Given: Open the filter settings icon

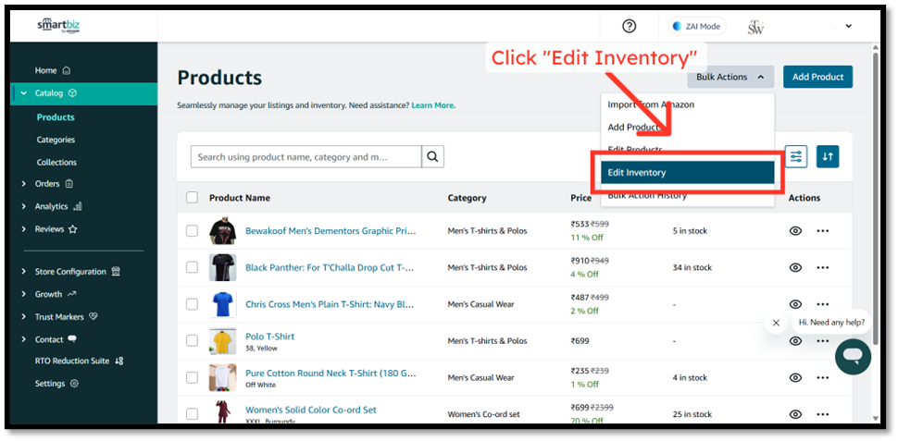Looking at the screenshot, I should point(795,157).
